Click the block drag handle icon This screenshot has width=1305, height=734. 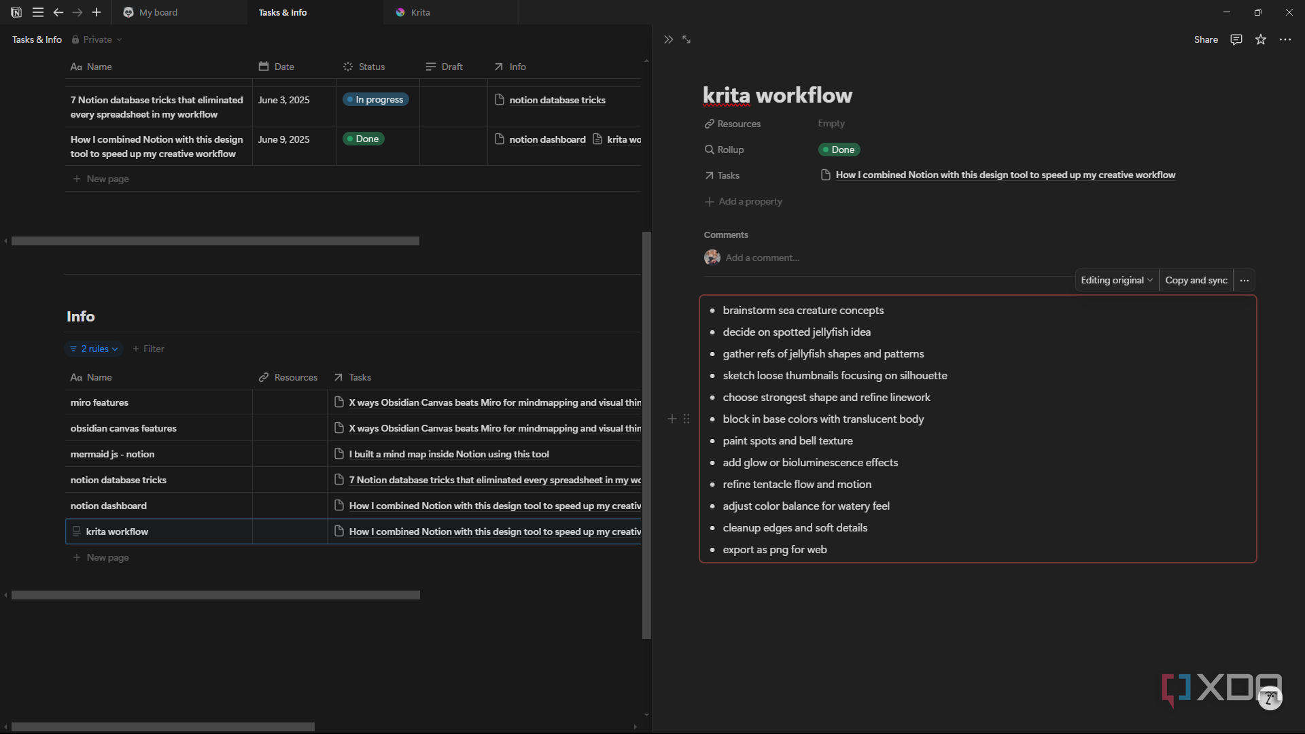[x=686, y=419]
